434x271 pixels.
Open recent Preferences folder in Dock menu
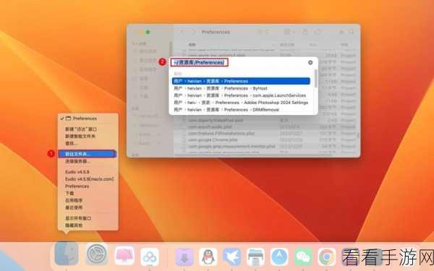(77, 186)
